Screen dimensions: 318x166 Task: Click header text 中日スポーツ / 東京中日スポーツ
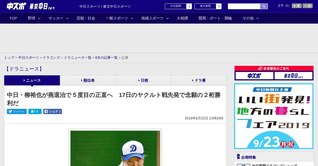105,6
